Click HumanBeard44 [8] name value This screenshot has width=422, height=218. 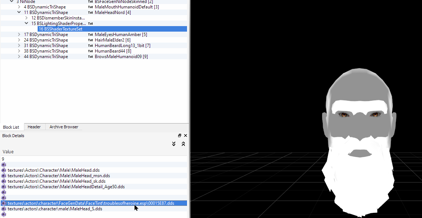click(x=113, y=51)
